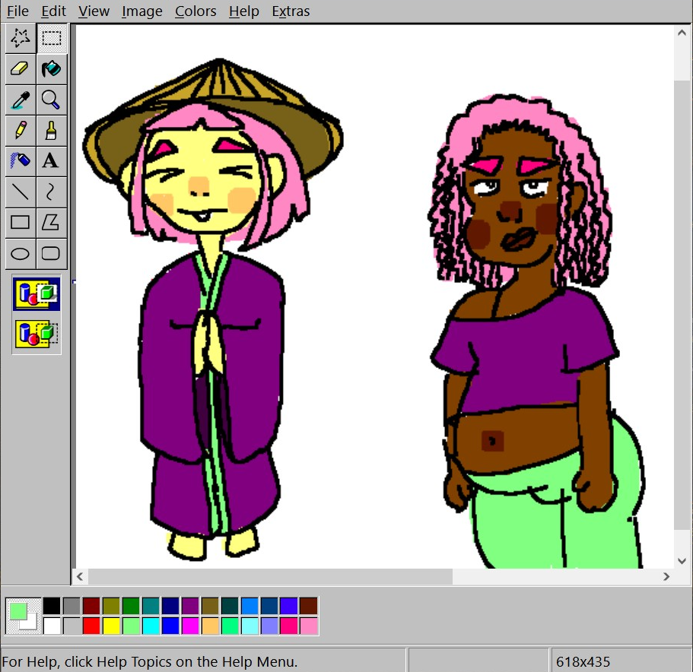693x672 pixels.
Task: Pick the dark red palette color
Action: pos(91,606)
